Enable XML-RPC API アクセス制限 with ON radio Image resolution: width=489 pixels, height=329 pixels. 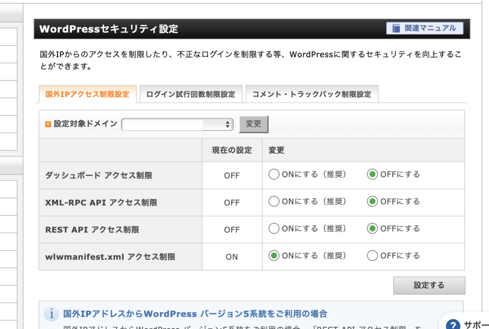coord(274,202)
